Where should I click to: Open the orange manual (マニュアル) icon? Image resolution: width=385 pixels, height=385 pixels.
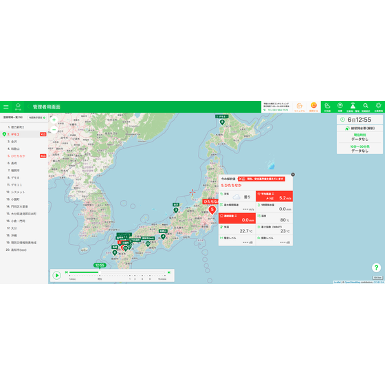coord(299,107)
